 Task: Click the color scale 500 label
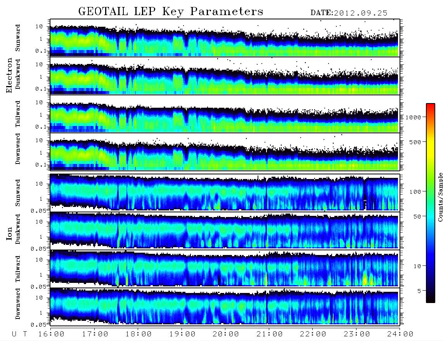coord(415,142)
